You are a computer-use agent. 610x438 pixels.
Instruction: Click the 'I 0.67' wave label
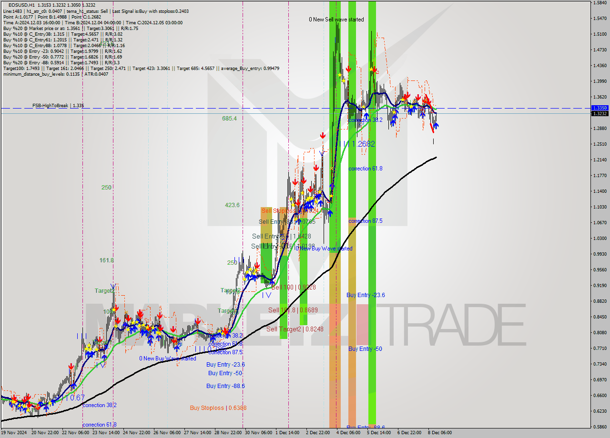pyautogui.click(x=75, y=398)
